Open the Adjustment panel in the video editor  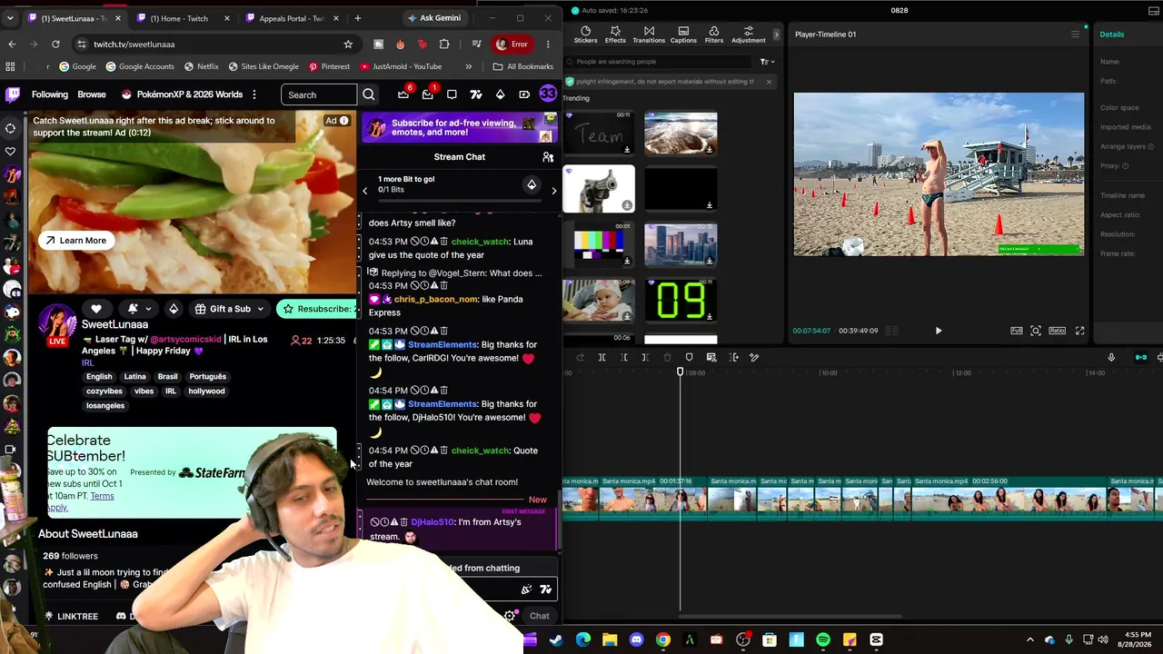(748, 35)
